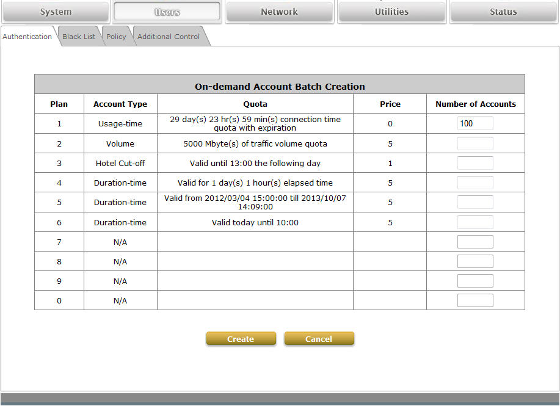This screenshot has height=406, width=560.
Task: Focus Plan 5 number of accounts input
Action: click(475, 202)
